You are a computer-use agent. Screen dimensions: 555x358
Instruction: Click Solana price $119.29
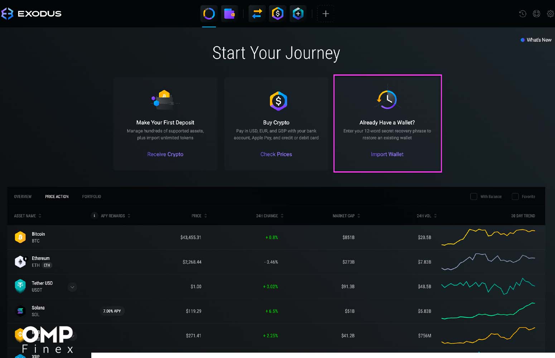(x=194, y=311)
